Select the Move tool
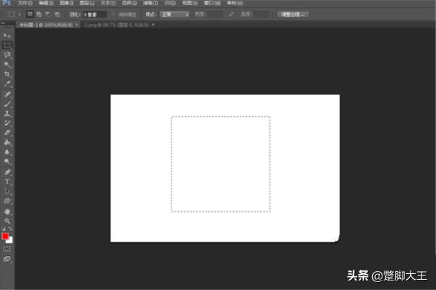Screen dimensions: 436x290 (7, 36)
